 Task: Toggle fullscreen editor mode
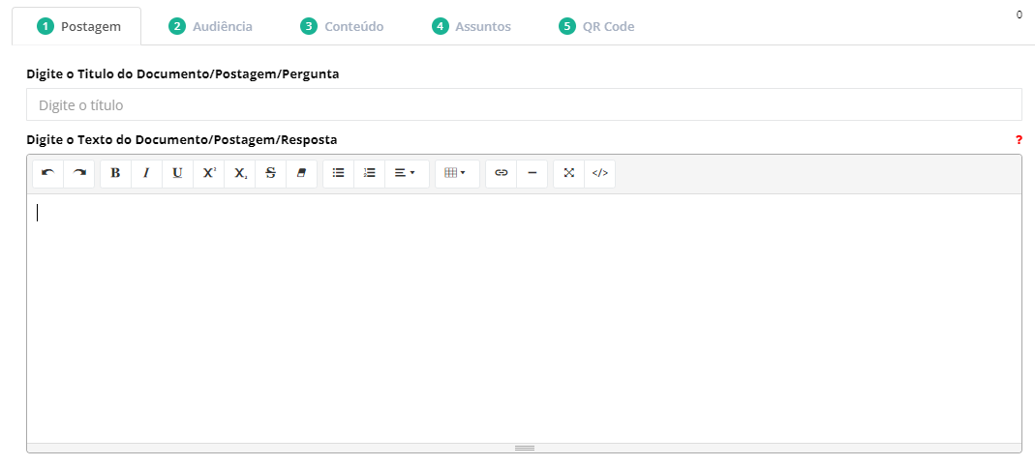click(569, 173)
